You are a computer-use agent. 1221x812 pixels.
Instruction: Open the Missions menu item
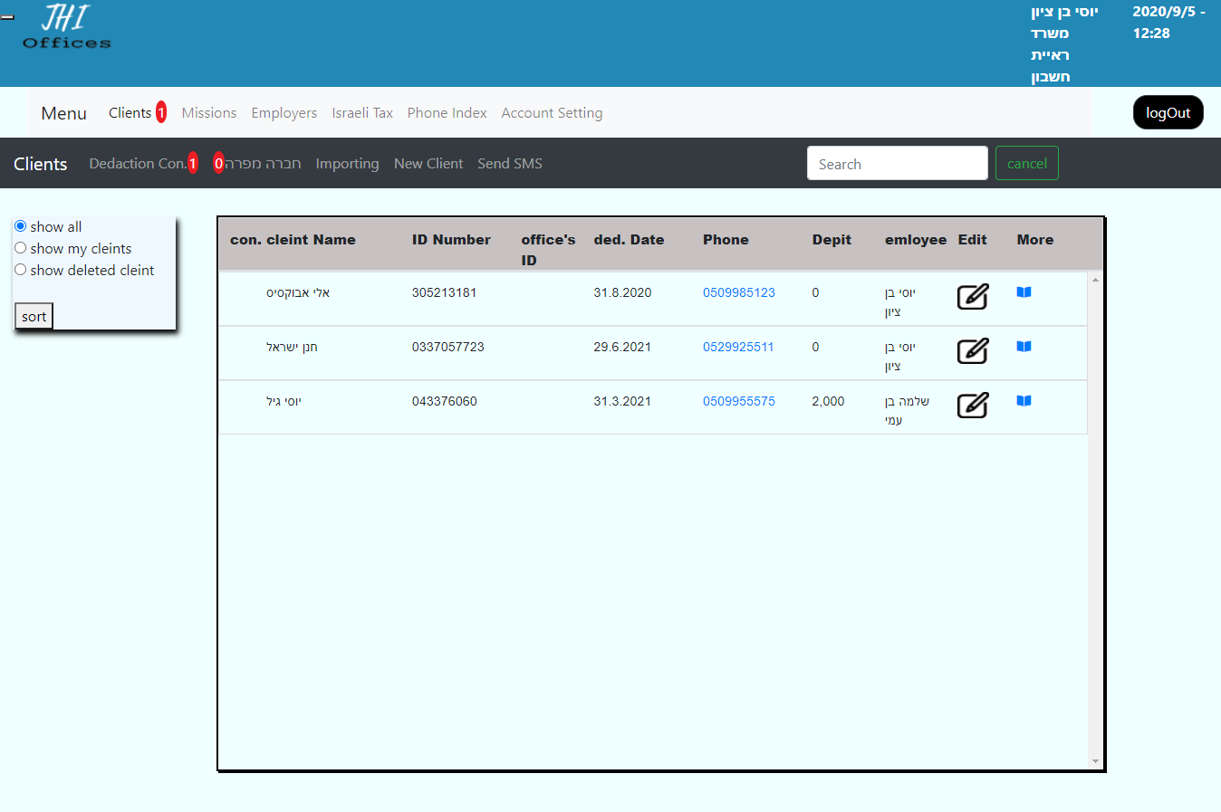[x=208, y=113]
